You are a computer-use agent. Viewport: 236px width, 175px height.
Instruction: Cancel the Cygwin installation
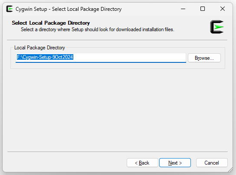pos(212,163)
